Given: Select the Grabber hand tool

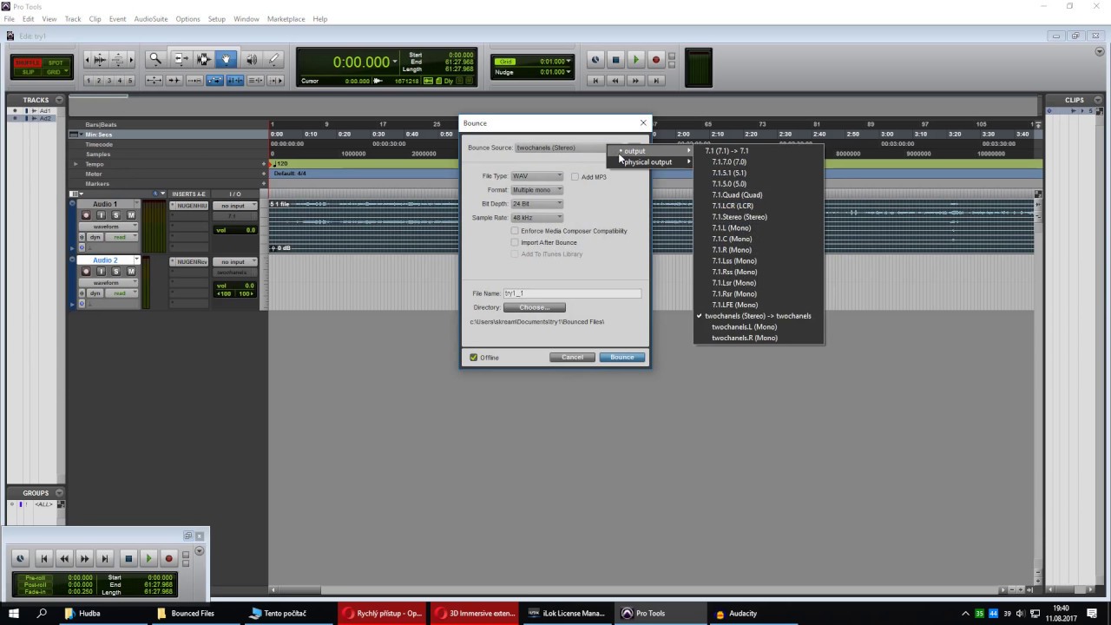Looking at the screenshot, I should coord(226,59).
